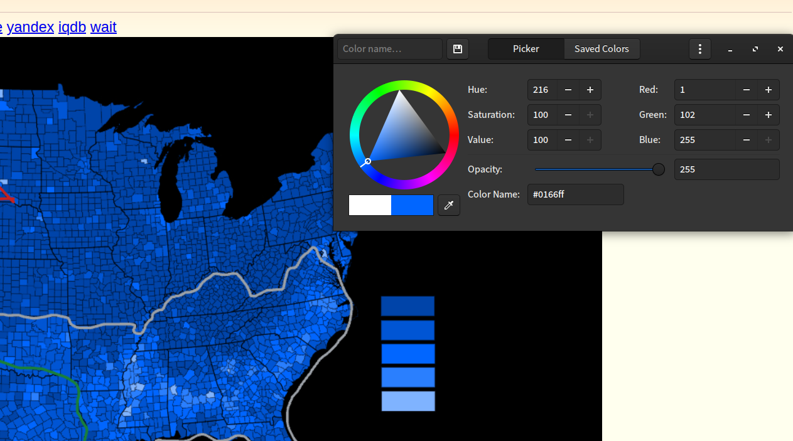The height and width of the screenshot is (441, 793).
Task: Open the wait link
Action: click(x=104, y=27)
